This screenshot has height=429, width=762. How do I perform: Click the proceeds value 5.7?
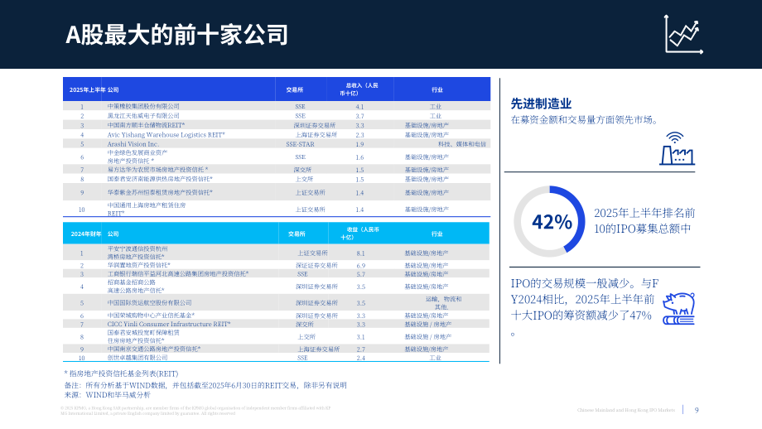360,274
